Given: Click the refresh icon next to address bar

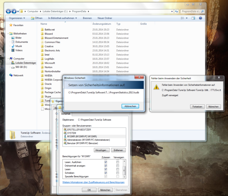Looking at the screenshot, I should (x=177, y=11).
